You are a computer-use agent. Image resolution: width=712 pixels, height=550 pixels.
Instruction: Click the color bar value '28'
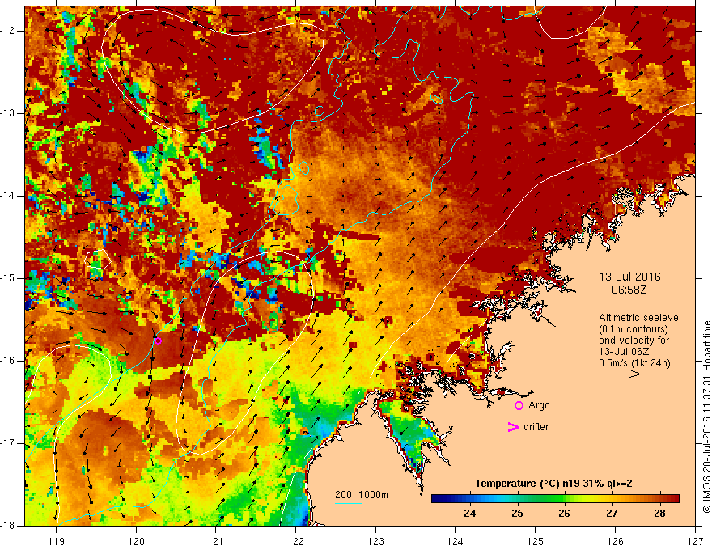coord(659,514)
